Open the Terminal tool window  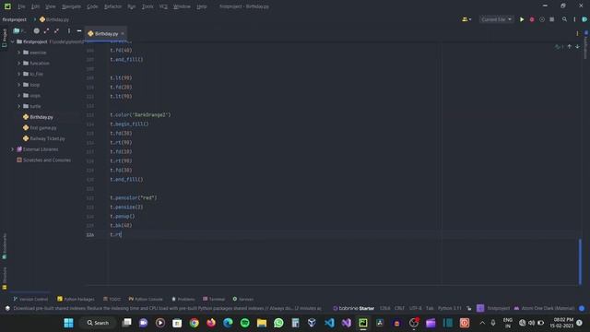[214, 299]
